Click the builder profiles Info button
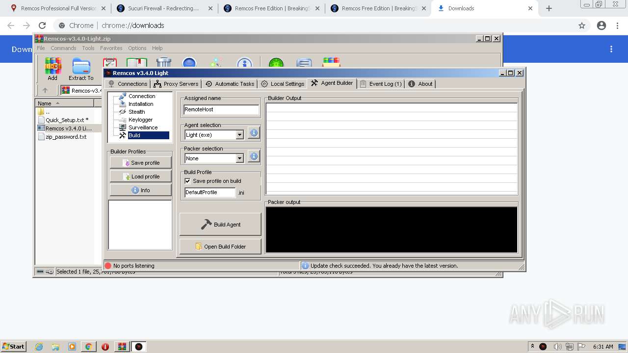This screenshot has width=628, height=353. coord(141,190)
